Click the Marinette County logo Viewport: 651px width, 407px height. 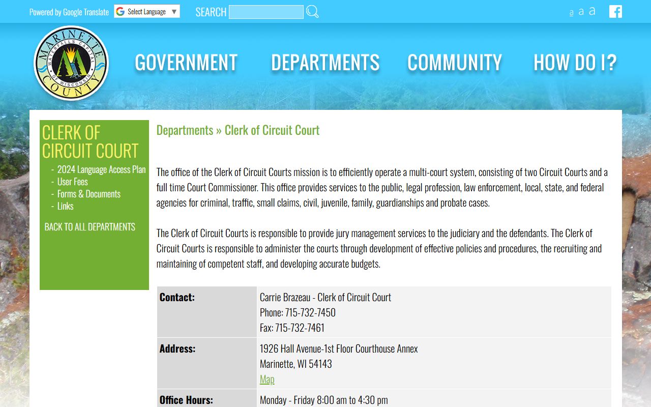[71, 63]
